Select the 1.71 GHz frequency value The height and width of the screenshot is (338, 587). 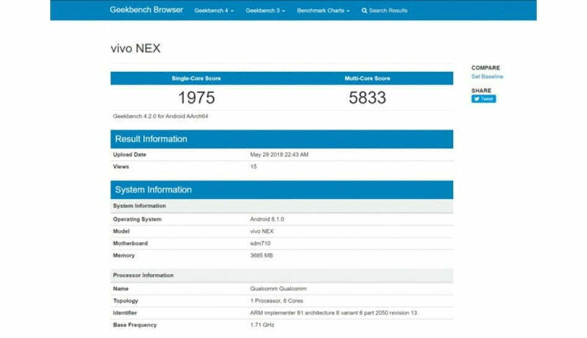point(262,325)
